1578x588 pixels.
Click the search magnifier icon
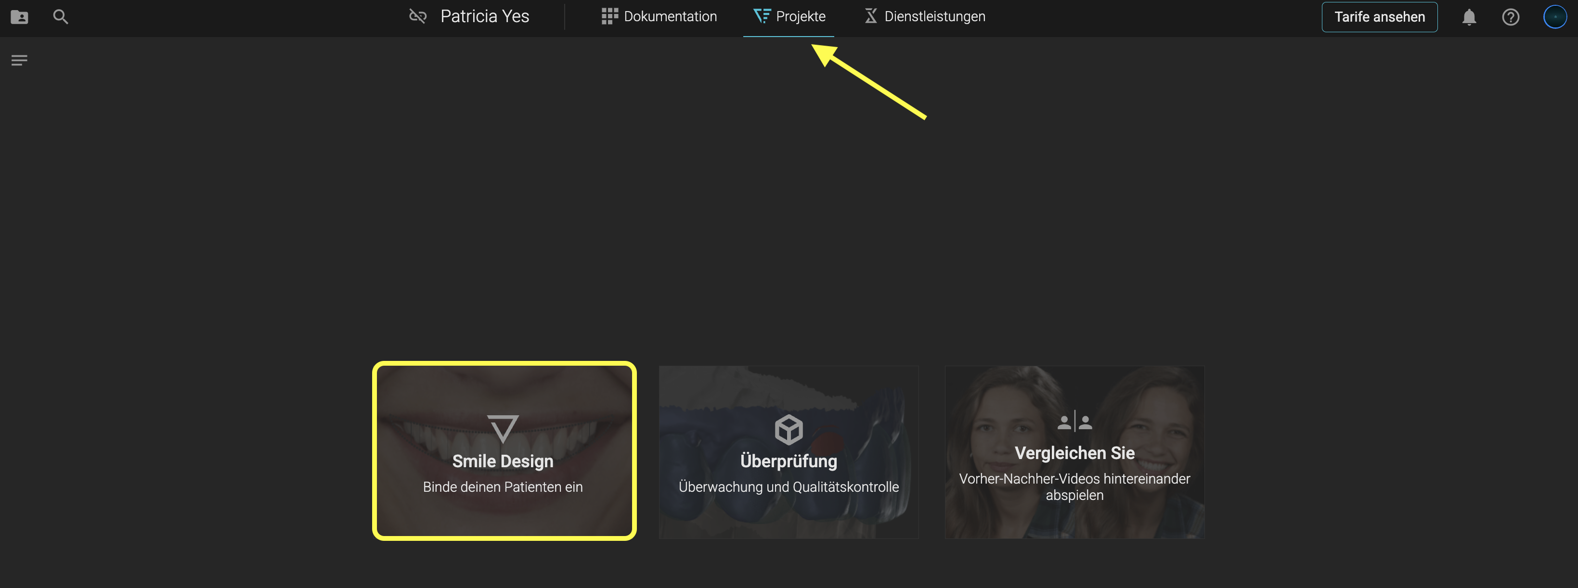(60, 16)
